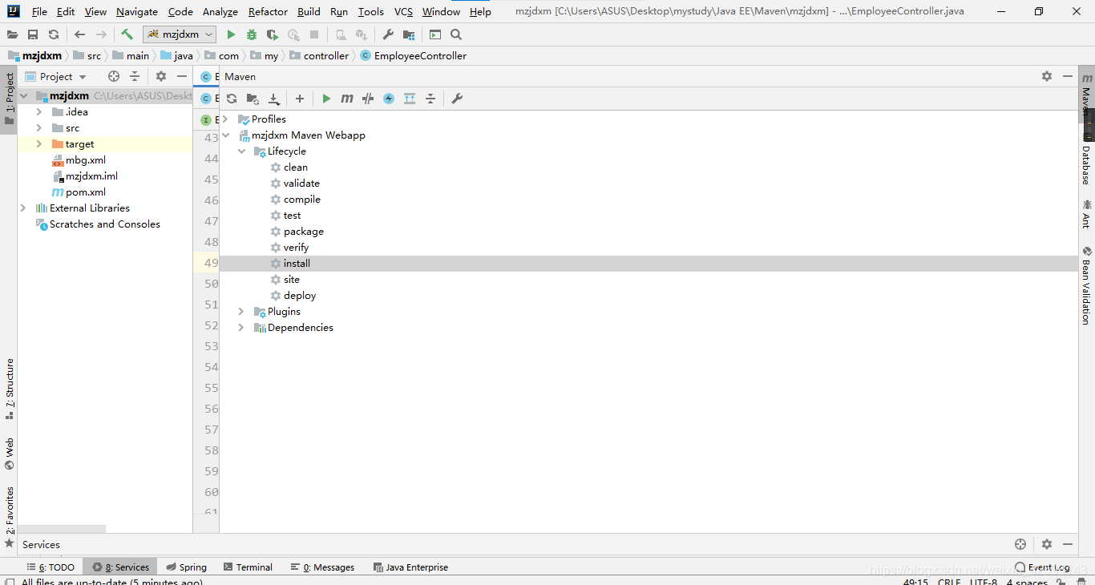
Task: Open Maven panel gear options
Action: click(x=1047, y=76)
